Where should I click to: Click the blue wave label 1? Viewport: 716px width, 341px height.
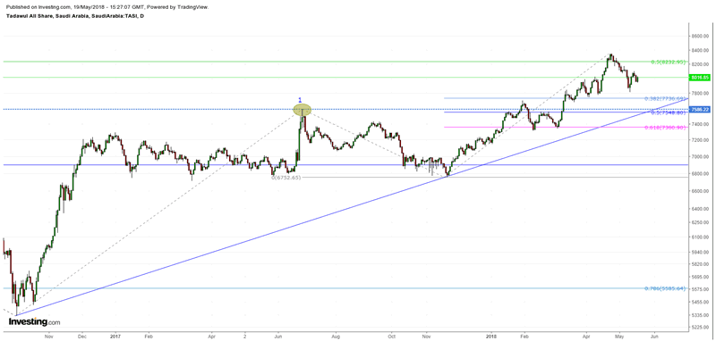coord(300,99)
